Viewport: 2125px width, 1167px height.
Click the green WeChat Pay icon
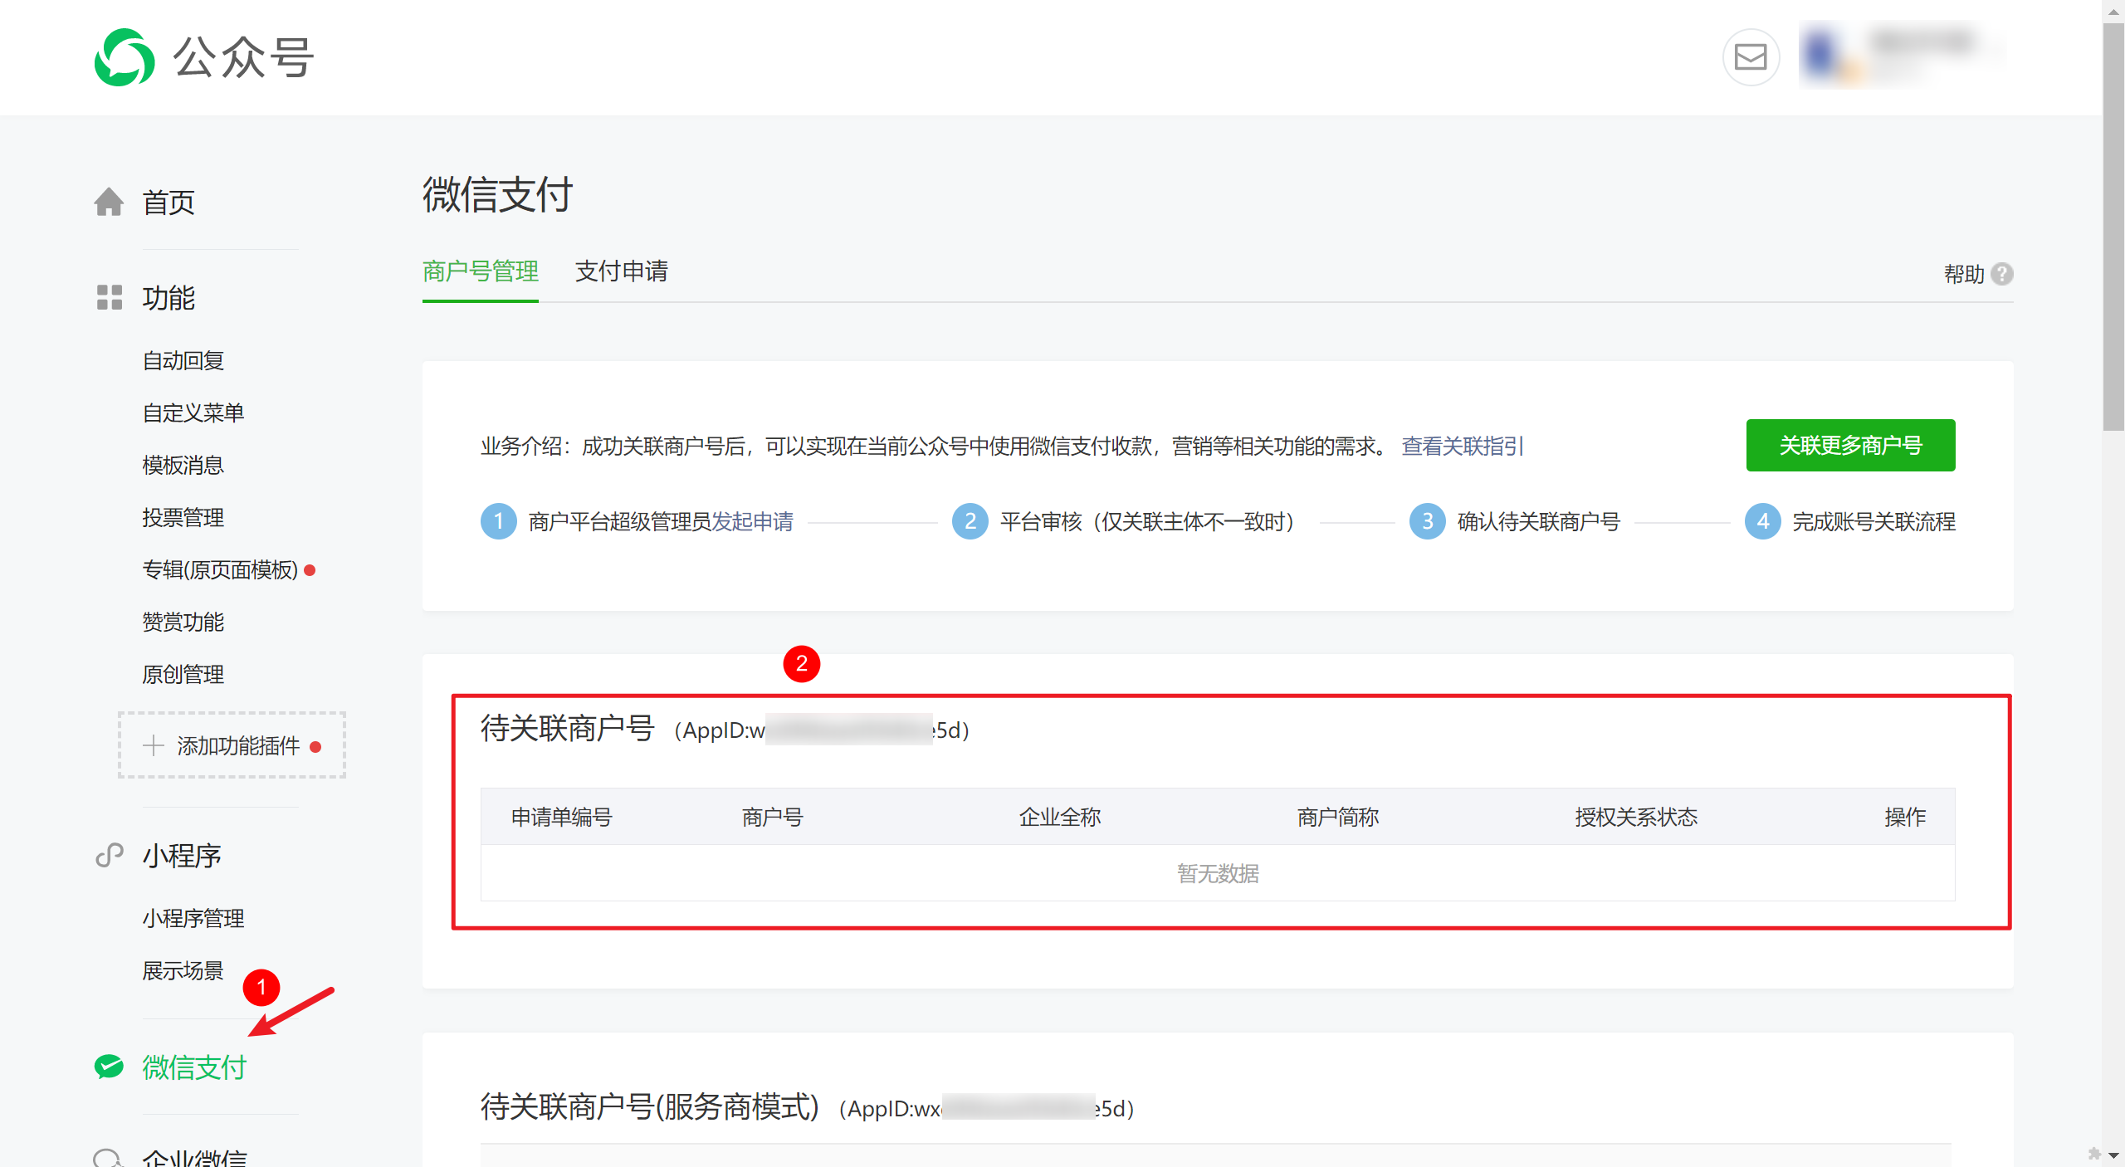pyautogui.click(x=109, y=1067)
